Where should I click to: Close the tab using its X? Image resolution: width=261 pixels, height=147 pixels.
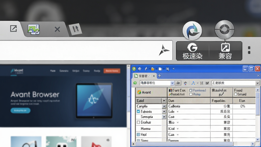(57, 29)
